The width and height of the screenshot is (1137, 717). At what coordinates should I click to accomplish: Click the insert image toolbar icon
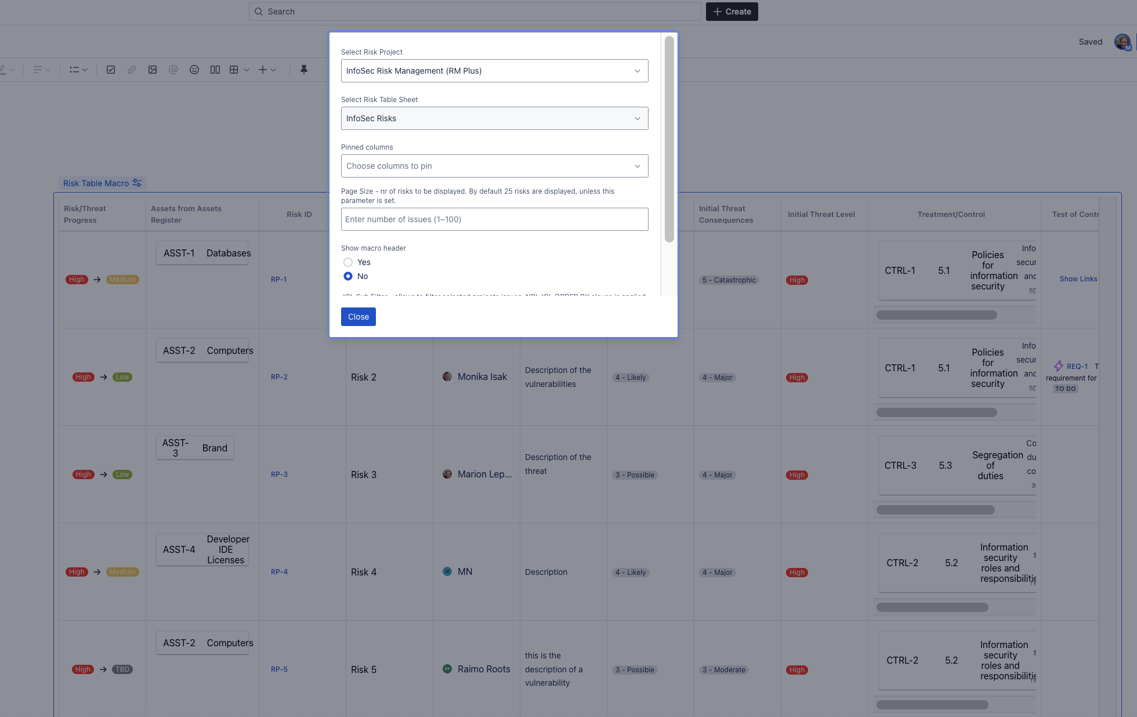[153, 70]
